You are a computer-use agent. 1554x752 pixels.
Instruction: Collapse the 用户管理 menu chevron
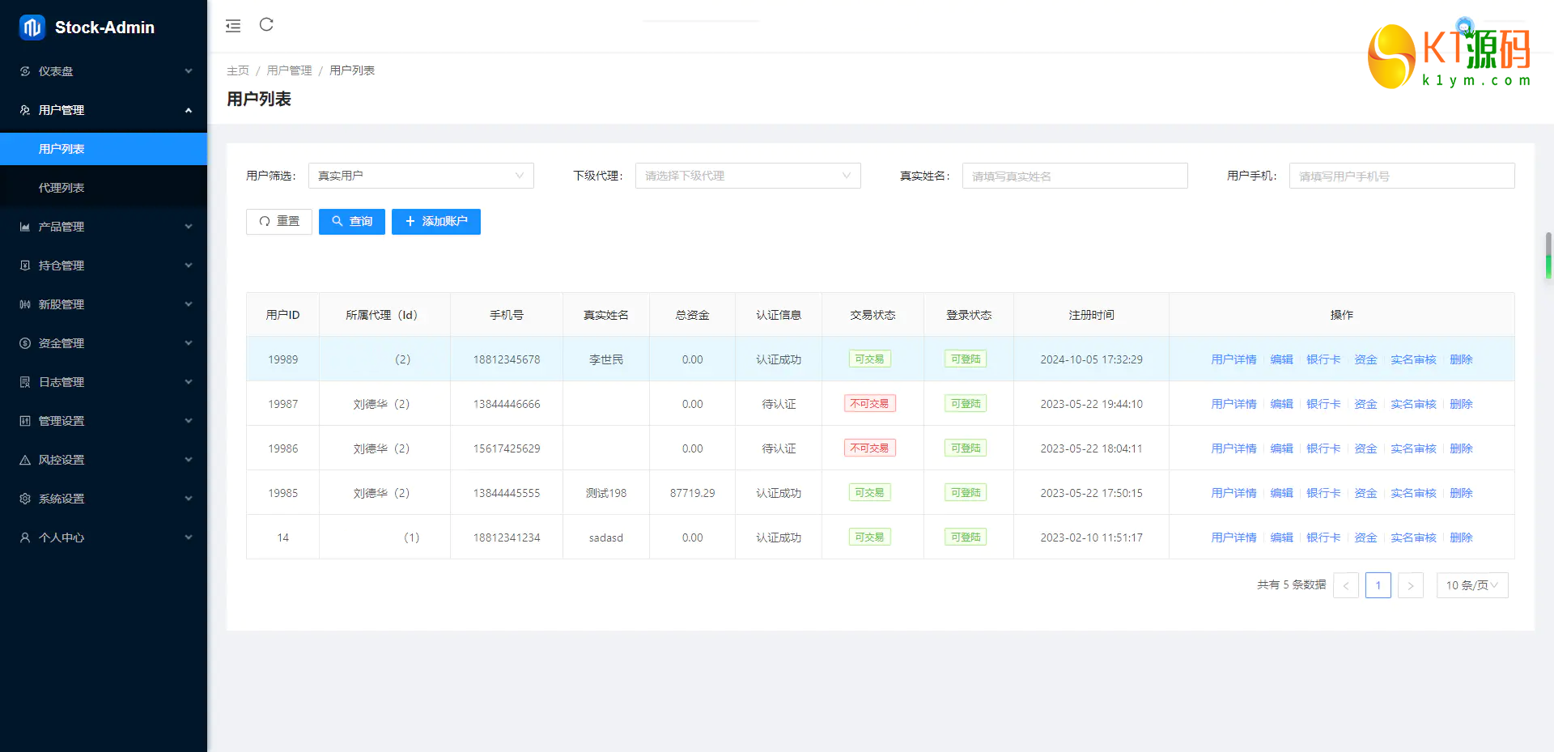point(189,110)
